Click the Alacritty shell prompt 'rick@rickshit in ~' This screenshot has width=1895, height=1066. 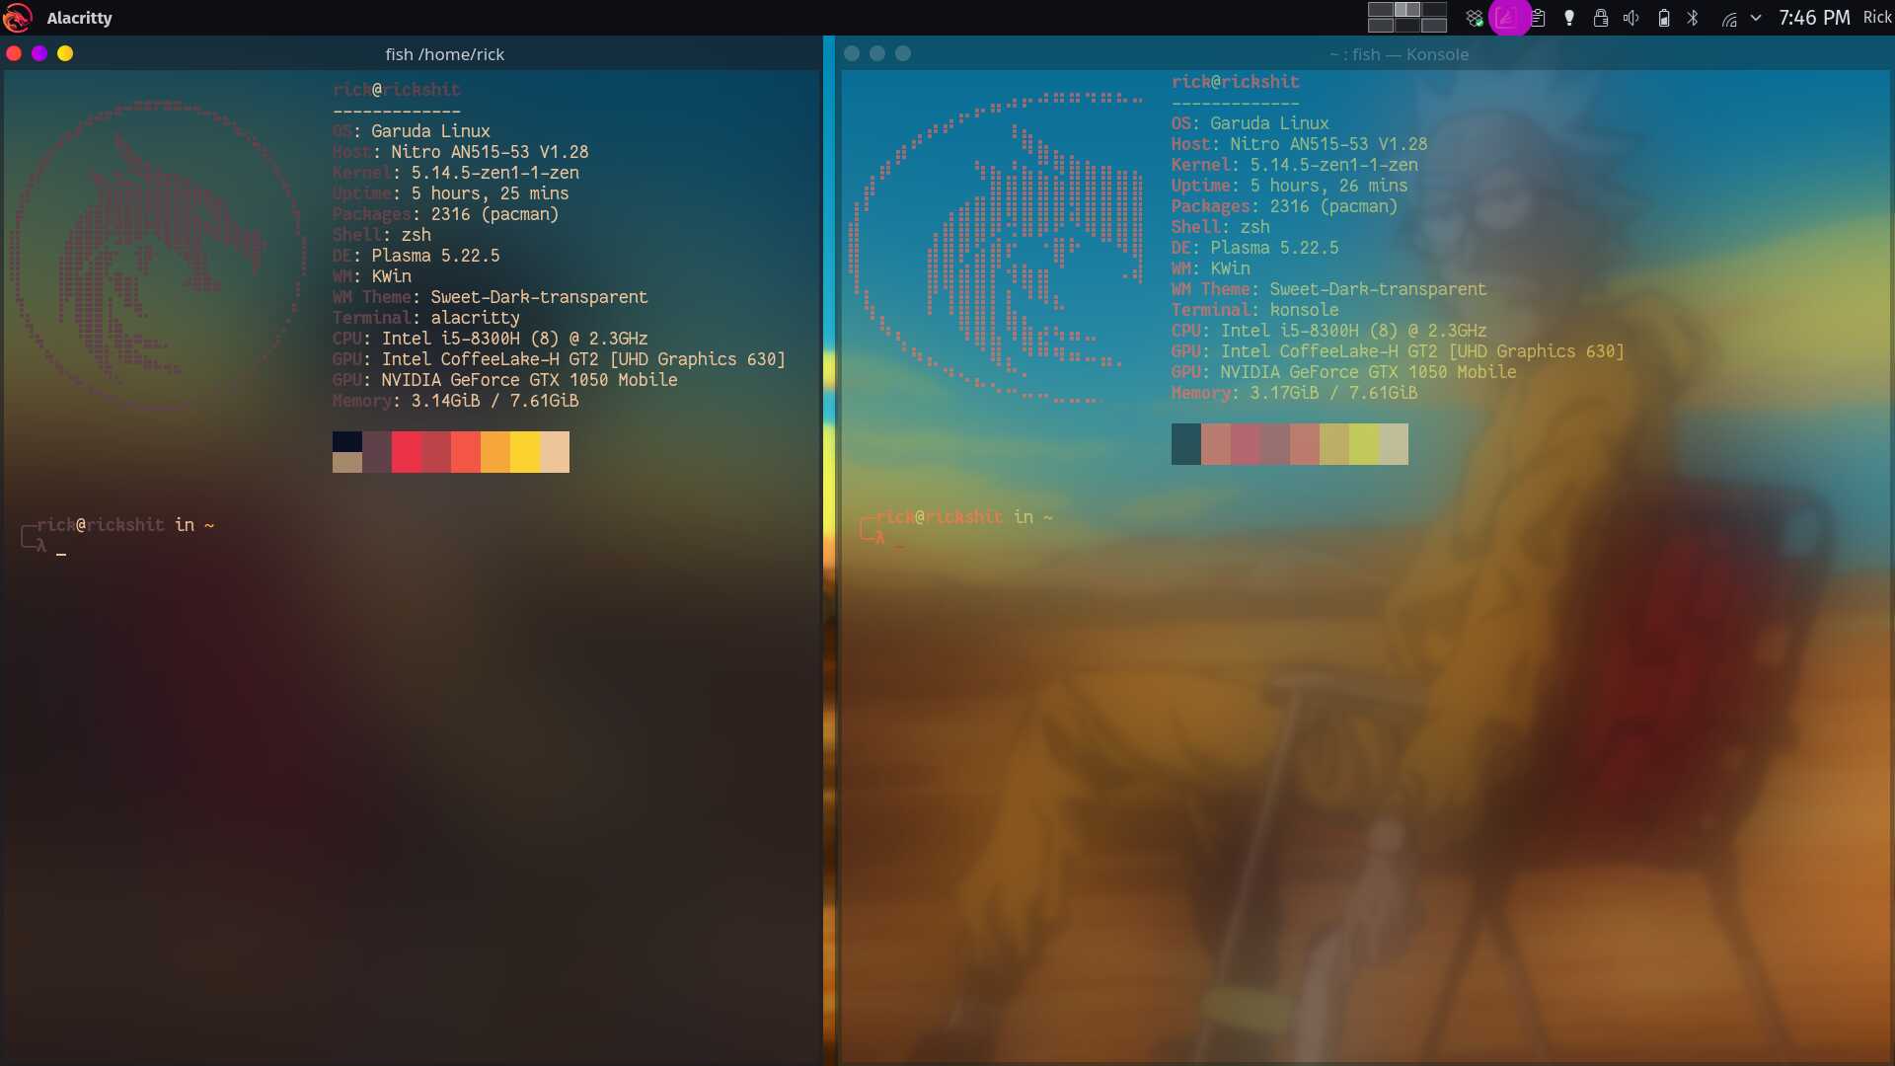pos(125,525)
